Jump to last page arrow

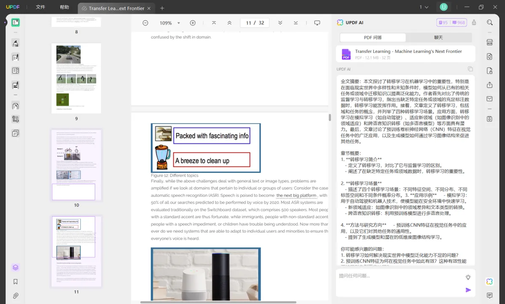[x=296, y=23]
